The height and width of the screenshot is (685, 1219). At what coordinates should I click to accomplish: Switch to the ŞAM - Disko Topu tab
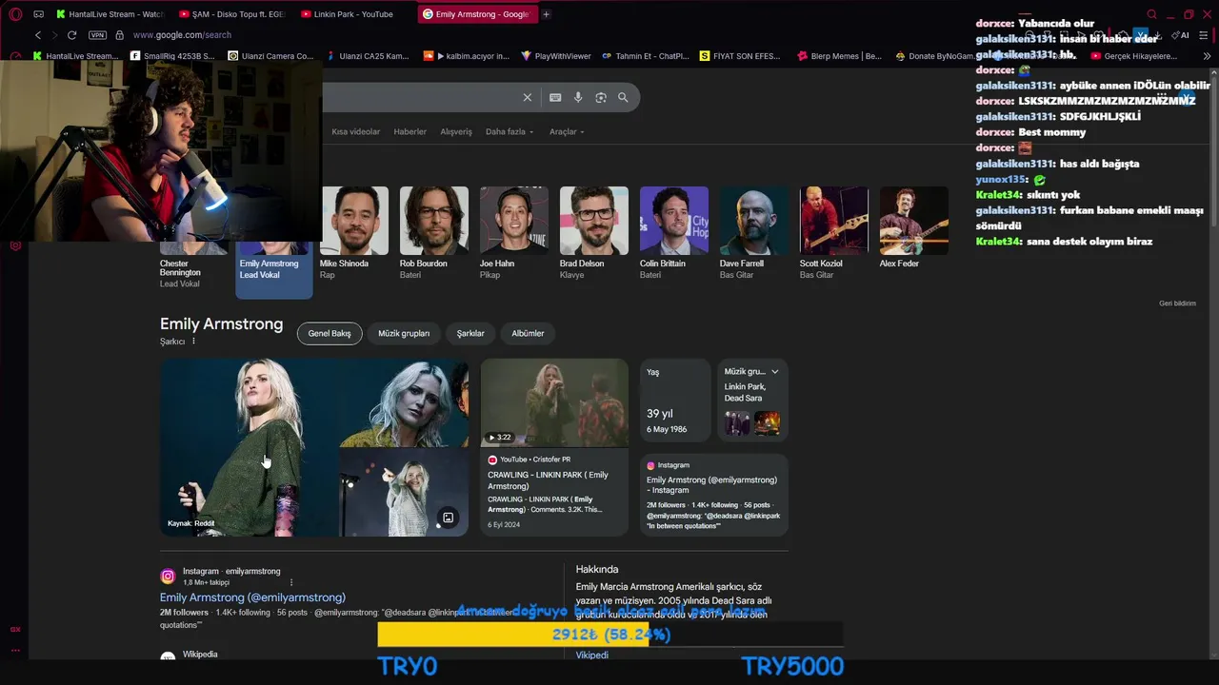231,14
